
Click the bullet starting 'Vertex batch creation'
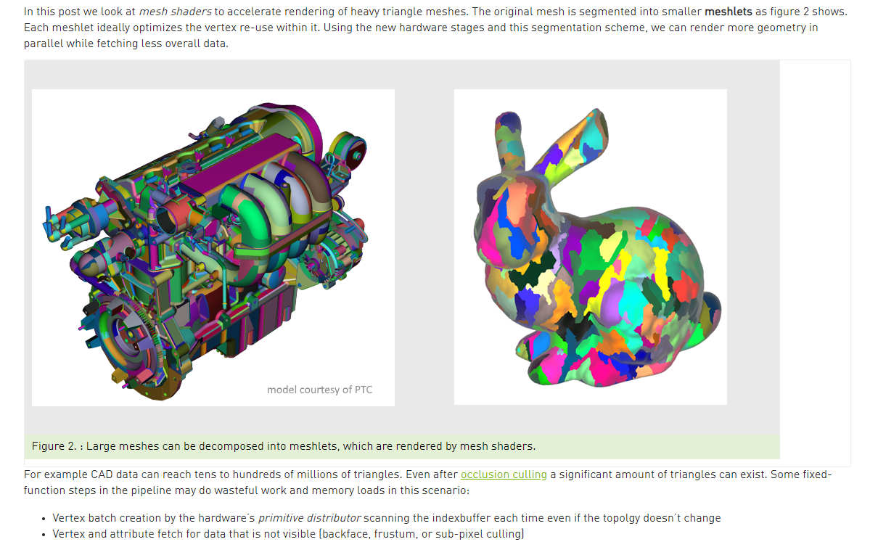coord(386,518)
